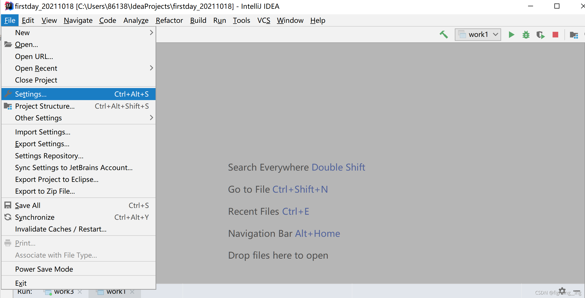Click Exit in the File menu

pyautogui.click(x=21, y=283)
